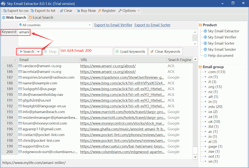Click the envelope icon for candace@amani-cs.org

pos(20,66)
